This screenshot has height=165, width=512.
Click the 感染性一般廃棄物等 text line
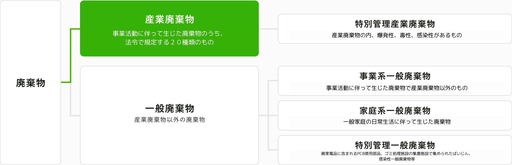tap(397, 159)
